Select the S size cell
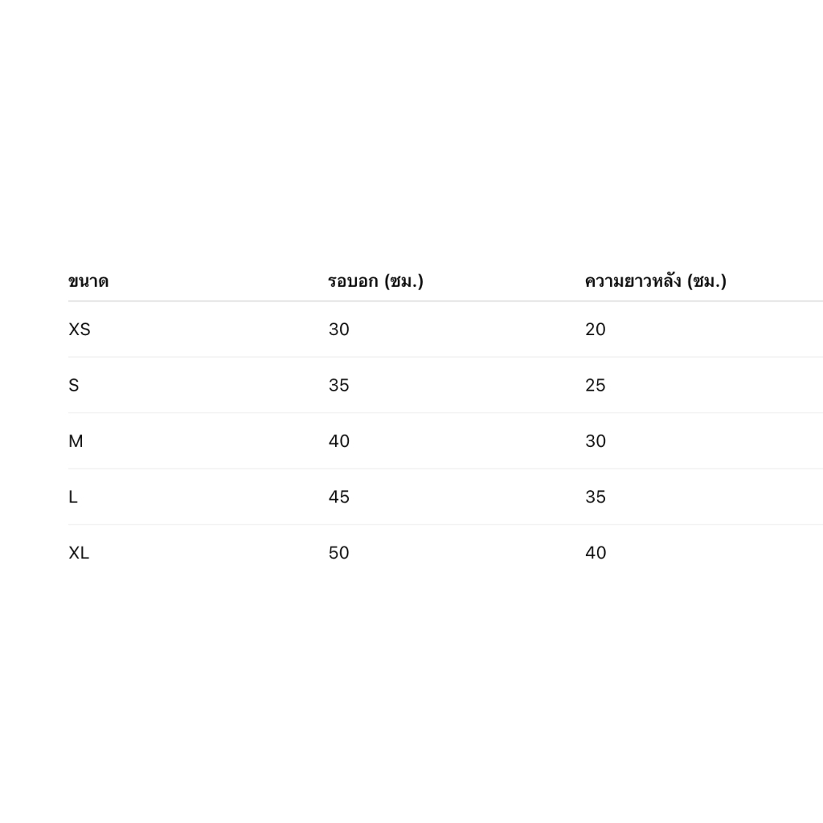Viewport: 823px width, 823px height. click(x=73, y=385)
